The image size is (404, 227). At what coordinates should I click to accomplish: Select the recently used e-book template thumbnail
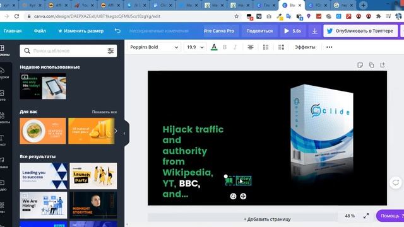[x=43, y=86]
